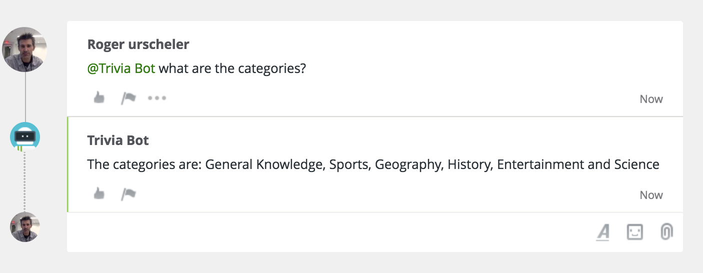Image resolution: width=703 pixels, height=273 pixels.
Task: Select Trivia Bot's categories message text
Action: [x=373, y=164]
